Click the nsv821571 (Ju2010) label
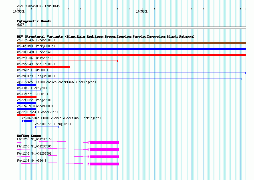Screen dimensions: 254x180 point(33,94)
